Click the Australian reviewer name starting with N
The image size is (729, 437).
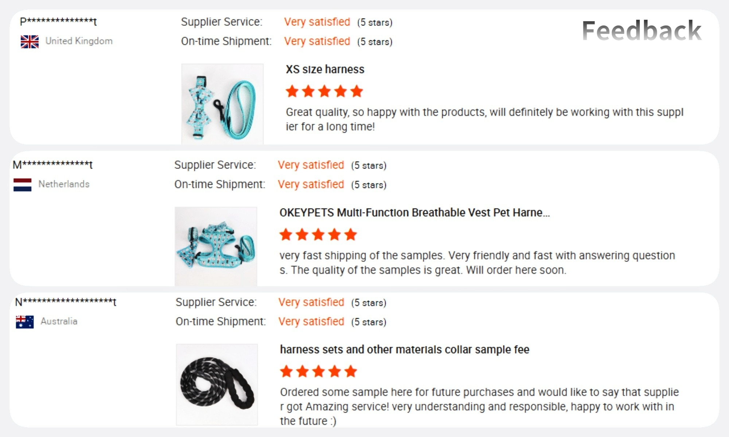[x=66, y=302]
